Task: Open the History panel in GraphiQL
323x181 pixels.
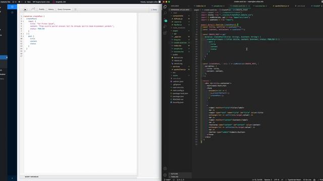Action: click(51, 10)
